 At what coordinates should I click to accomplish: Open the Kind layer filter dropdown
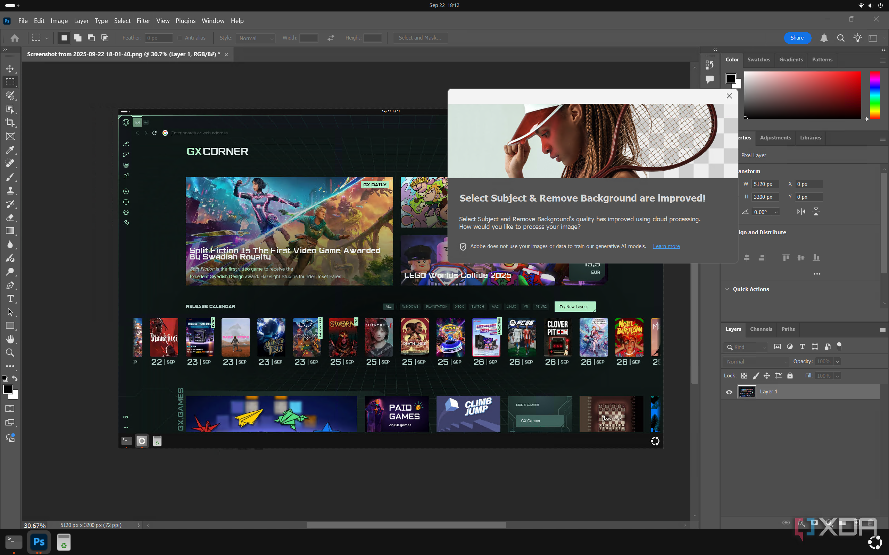coord(746,347)
